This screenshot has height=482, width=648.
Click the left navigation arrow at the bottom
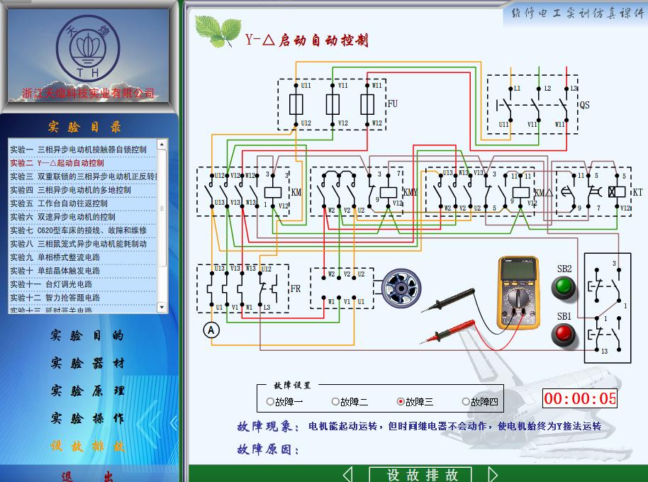[348, 473]
